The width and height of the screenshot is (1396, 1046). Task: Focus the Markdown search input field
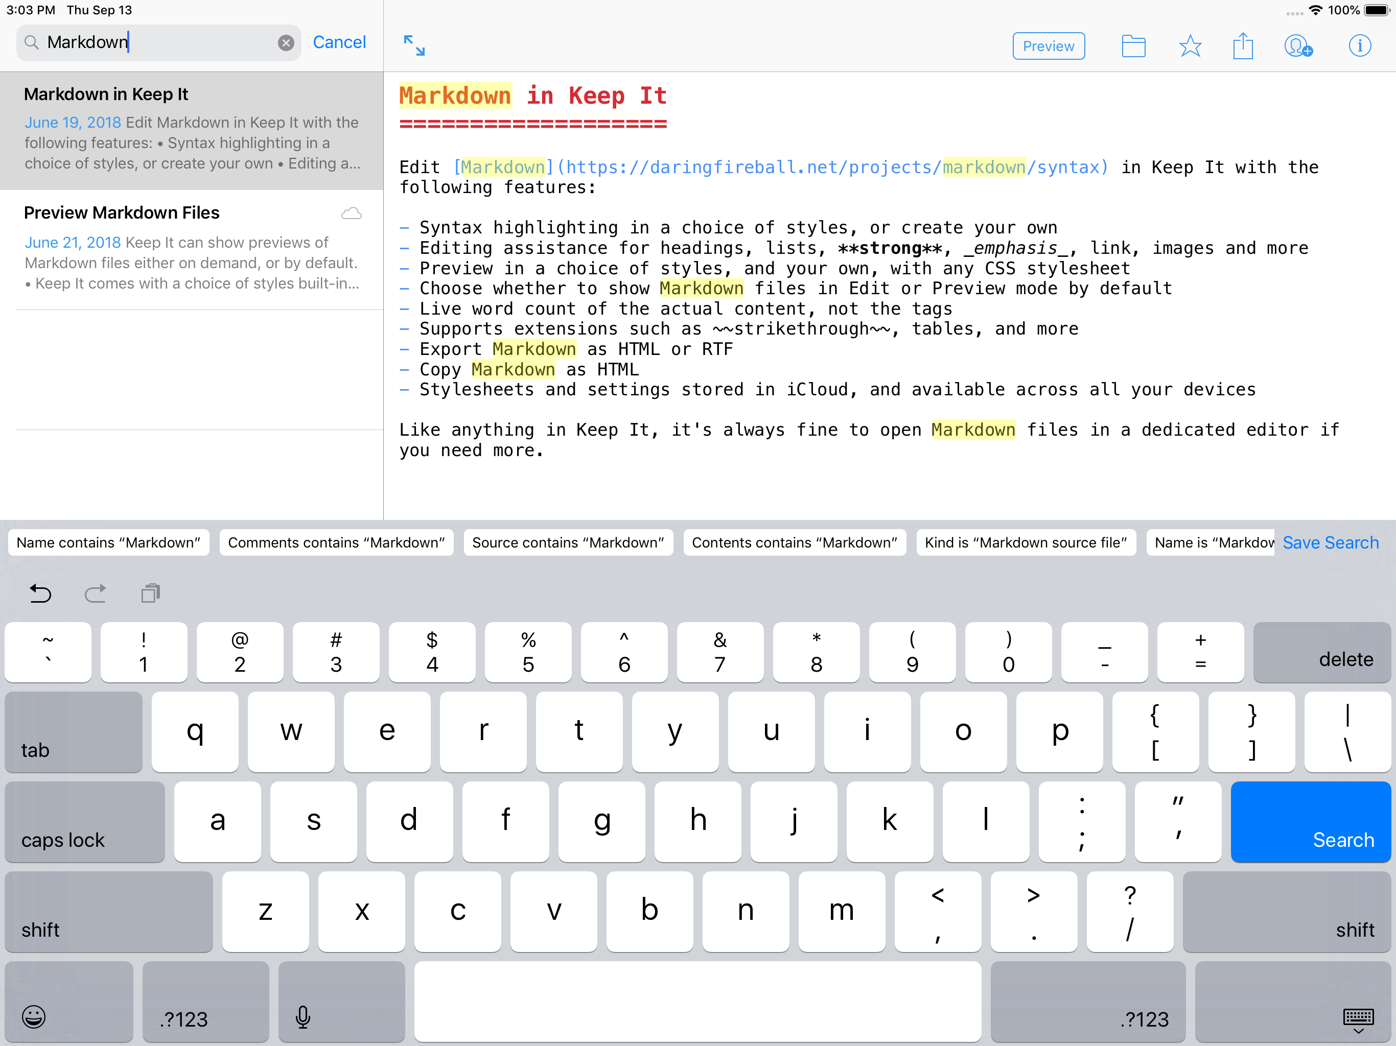click(158, 43)
